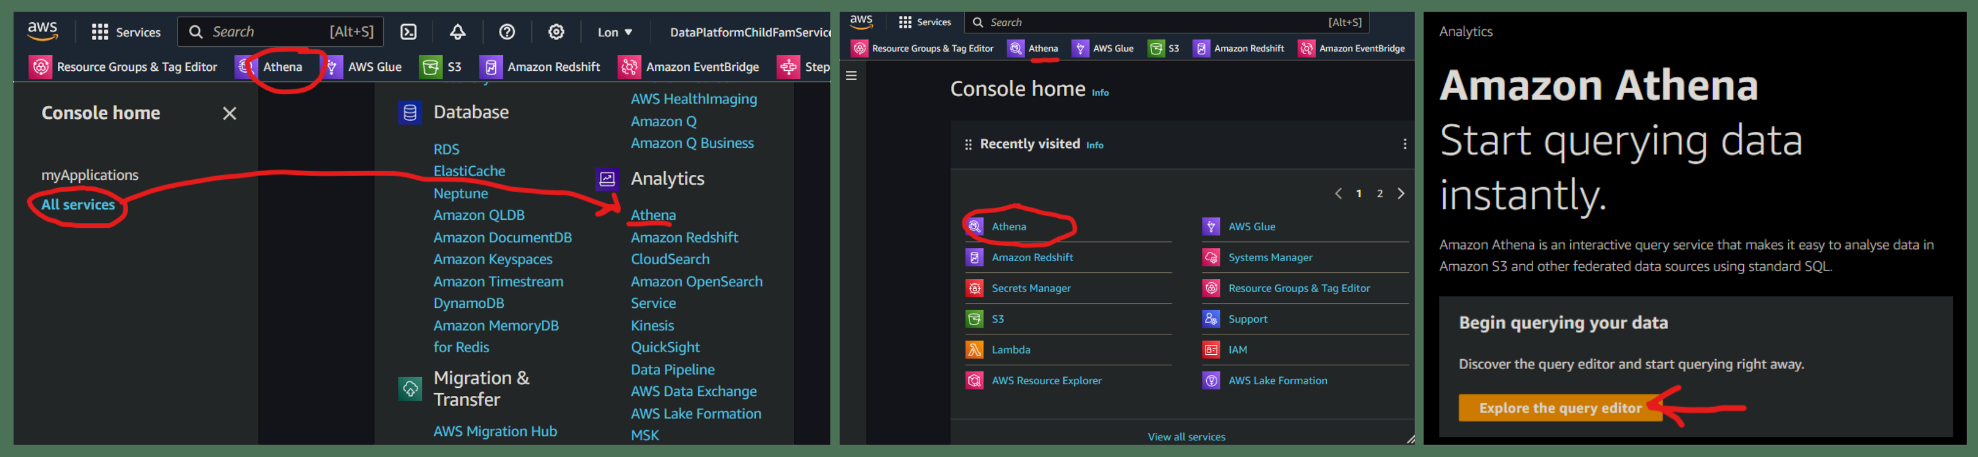The height and width of the screenshot is (457, 1978).
Task: Open Amazon Q Business link
Action: [692, 144]
